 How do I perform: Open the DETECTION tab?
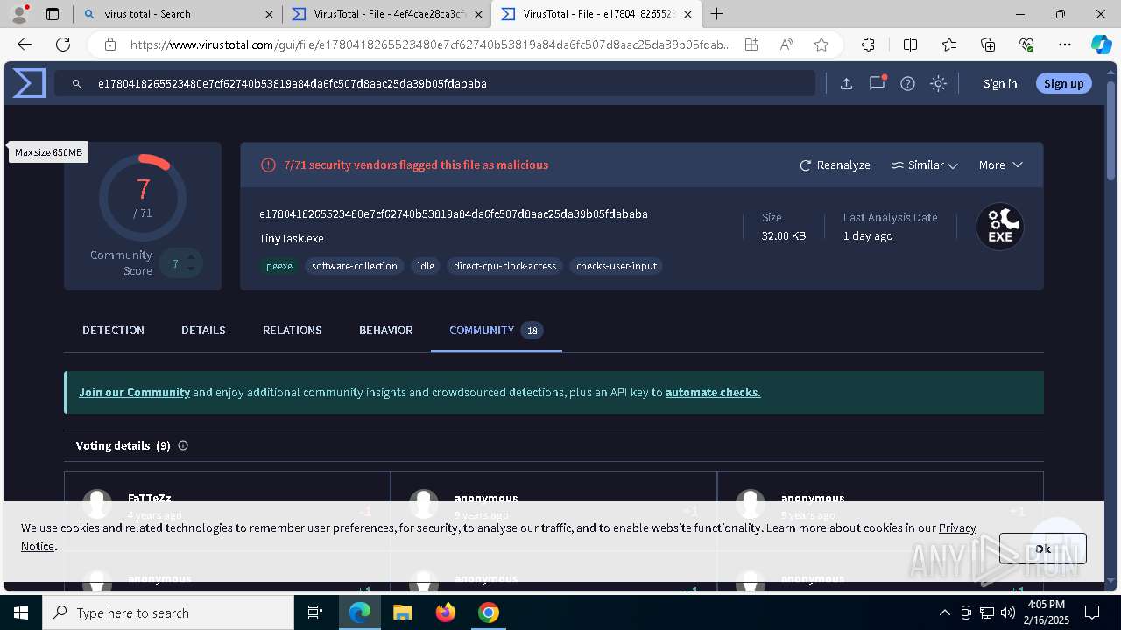point(113,330)
